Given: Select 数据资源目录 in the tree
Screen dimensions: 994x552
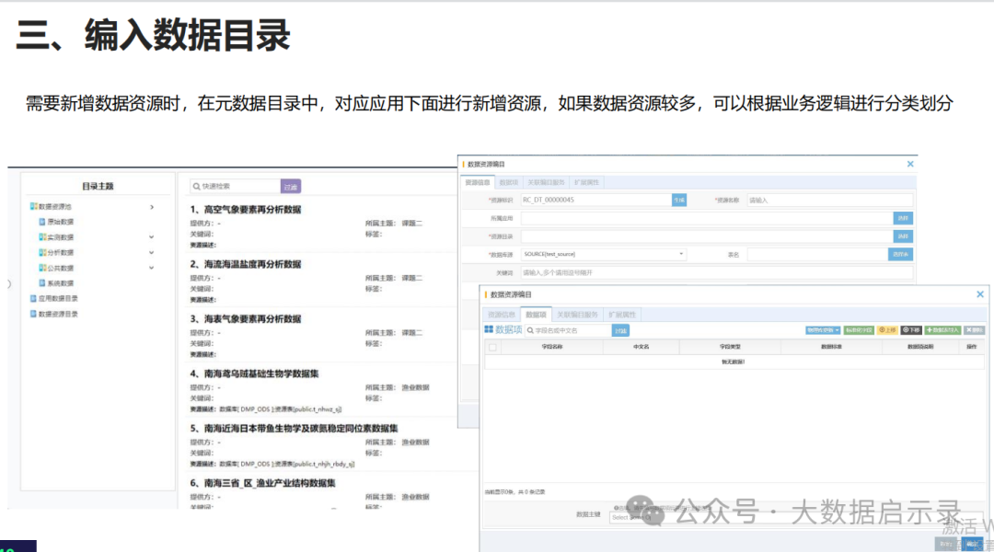Looking at the screenshot, I should click(x=58, y=314).
